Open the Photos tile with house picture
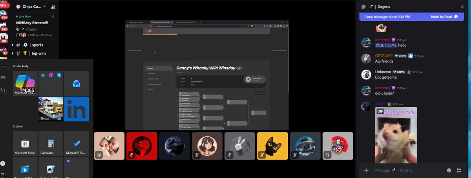Screen dimensions: 471x178 [x=51, y=109]
